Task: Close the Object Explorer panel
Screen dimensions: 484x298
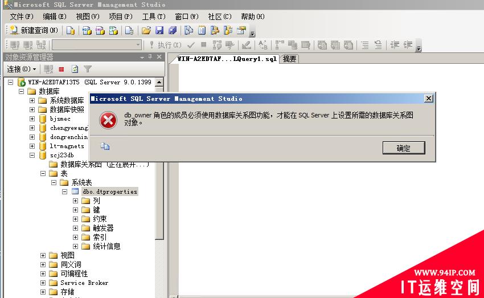Action: click(159, 57)
